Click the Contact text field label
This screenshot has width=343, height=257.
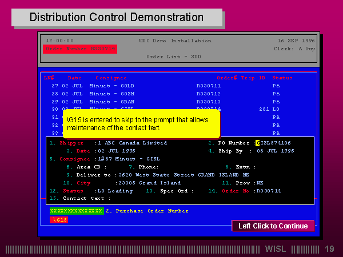point(83,198)
